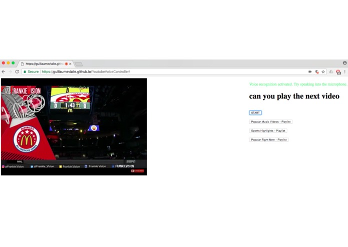Click the blocked content shield icon in address bar
The height and width of the screenshot is (247, 348).
point(317,71)
